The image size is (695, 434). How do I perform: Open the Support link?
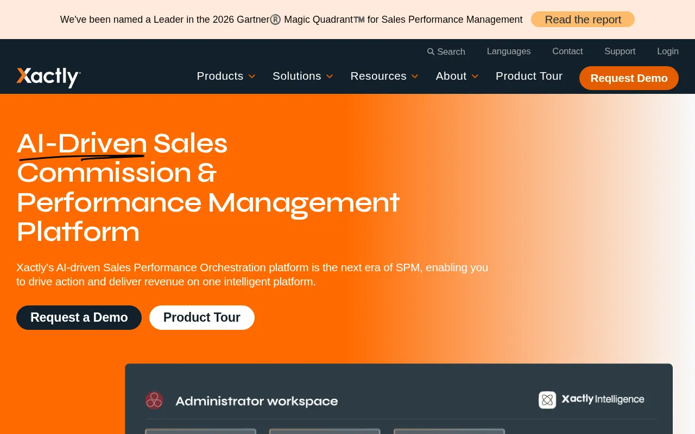[x=620, y=51]
